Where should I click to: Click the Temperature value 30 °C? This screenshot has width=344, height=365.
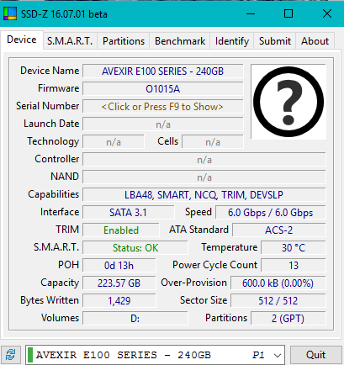click(x=294, y=248)
